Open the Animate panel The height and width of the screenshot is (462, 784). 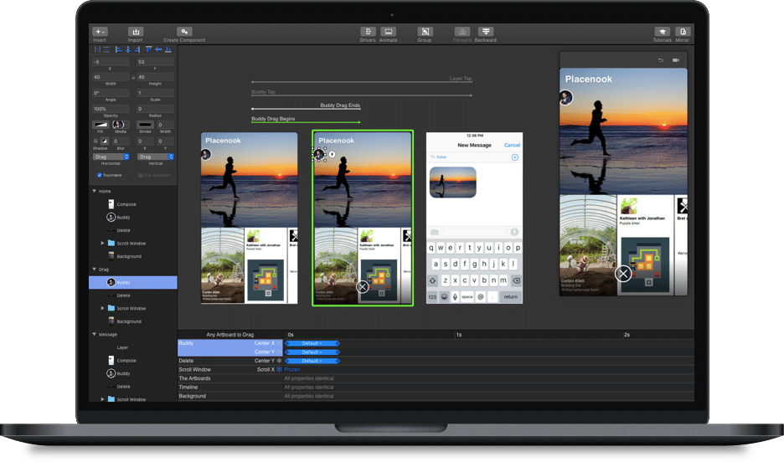[388, 32]
